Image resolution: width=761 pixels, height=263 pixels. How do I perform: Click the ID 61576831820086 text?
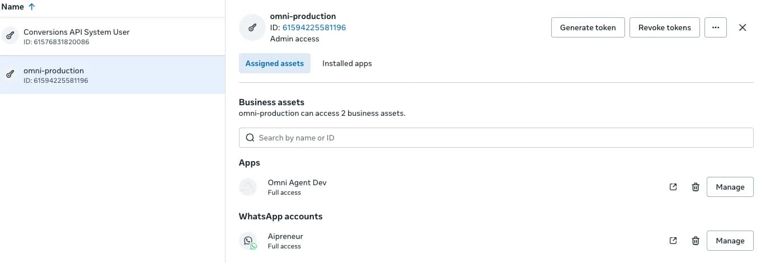pyautogui.click(x=56, y=42)
